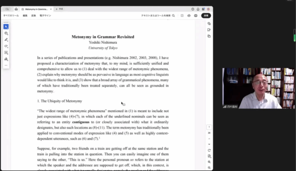Open the stamp/signature tool
The height and width of the screenshot is (171, 296).
[6, 59]
